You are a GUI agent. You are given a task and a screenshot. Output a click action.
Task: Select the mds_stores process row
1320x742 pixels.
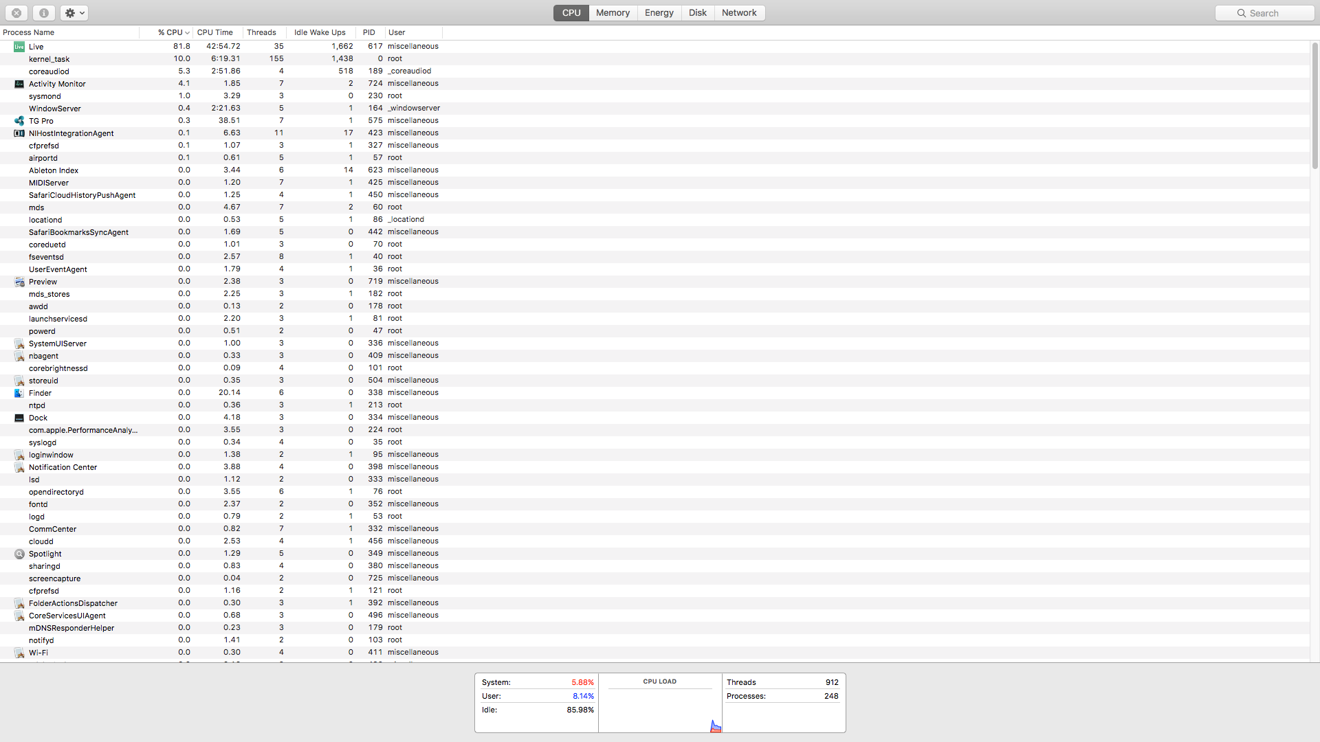click(x=654, y=294)
